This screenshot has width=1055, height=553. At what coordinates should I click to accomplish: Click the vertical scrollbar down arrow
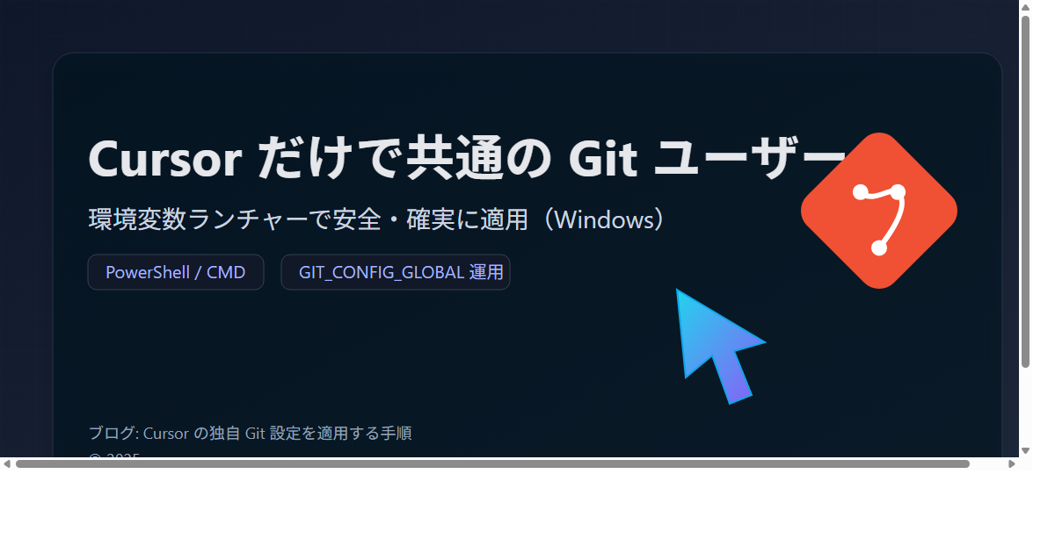coord(1025,450)
